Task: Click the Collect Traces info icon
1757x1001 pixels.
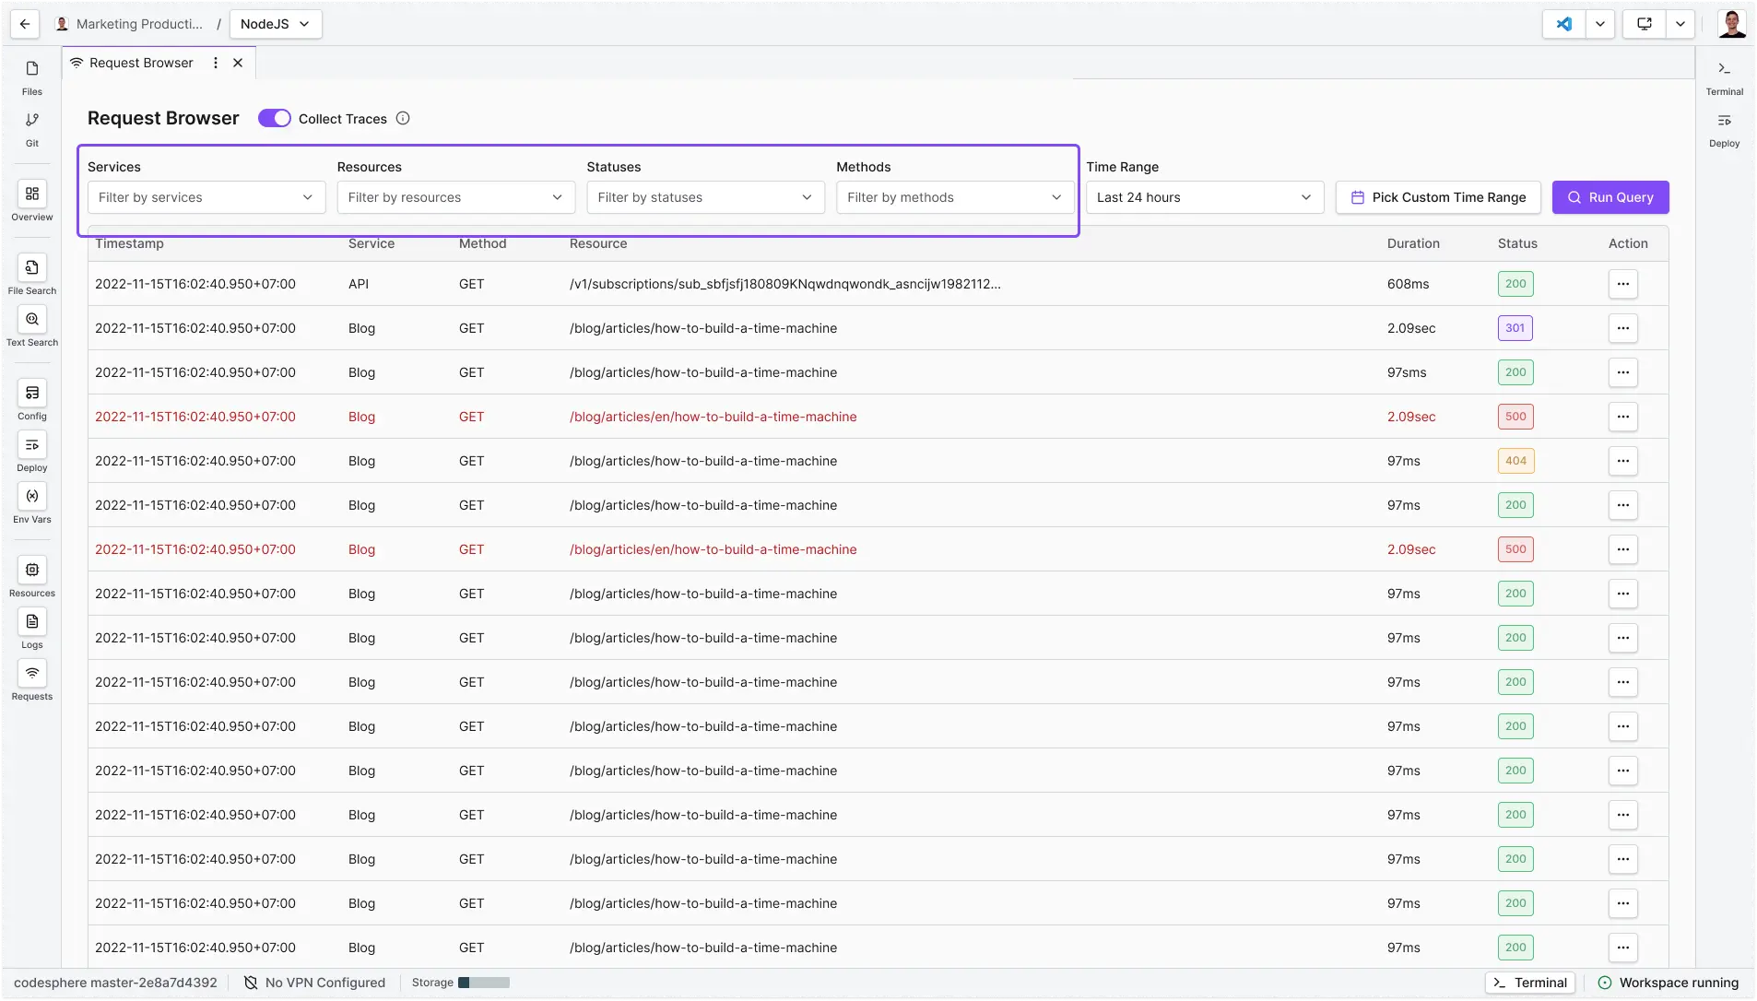Action: [x=403, y=118]
